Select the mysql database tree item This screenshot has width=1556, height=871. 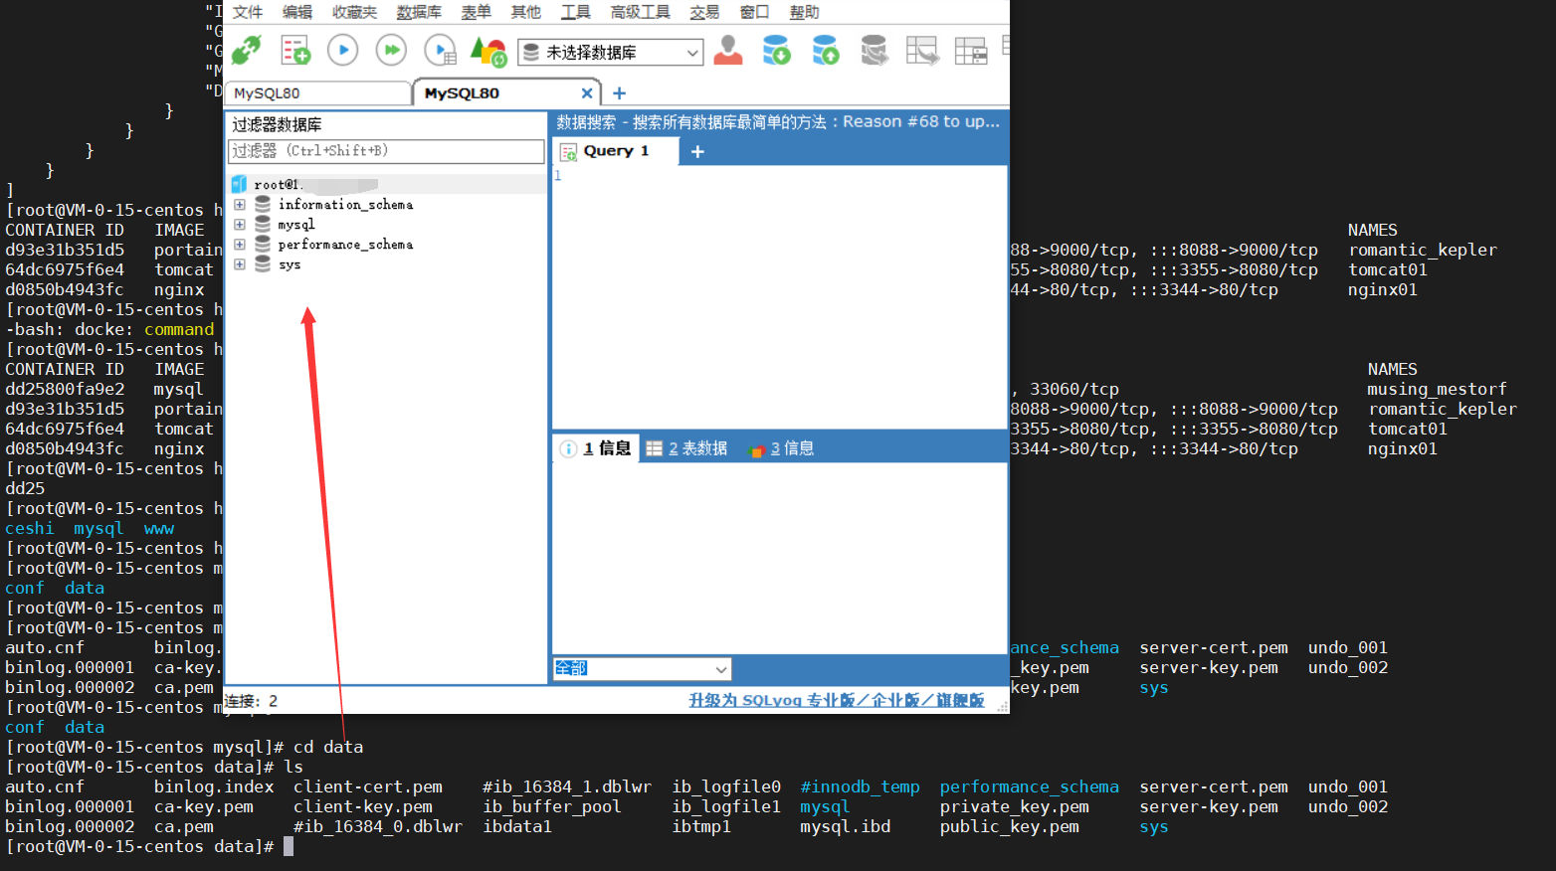click(296, 225)
